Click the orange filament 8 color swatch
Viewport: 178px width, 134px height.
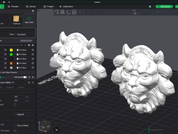coord(11,63)
